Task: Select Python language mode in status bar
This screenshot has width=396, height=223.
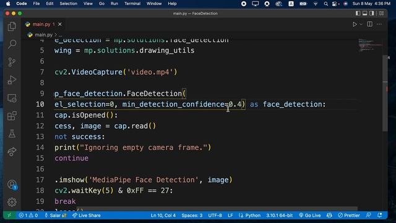Action: tap(253, 216)
